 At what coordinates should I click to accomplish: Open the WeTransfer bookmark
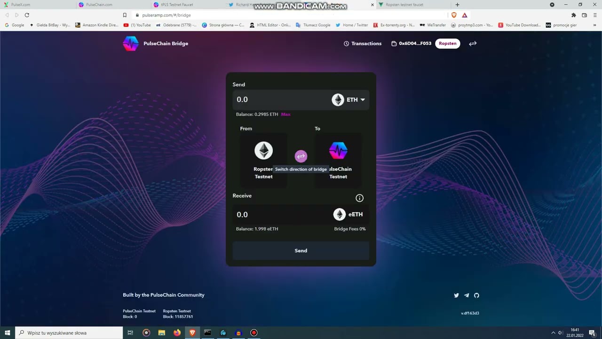[433, 25]
